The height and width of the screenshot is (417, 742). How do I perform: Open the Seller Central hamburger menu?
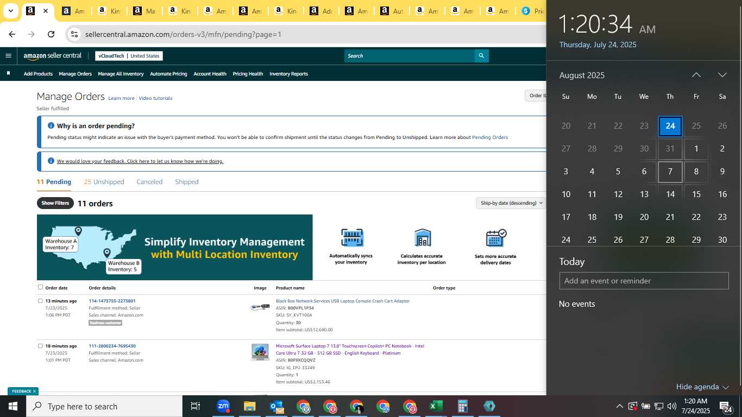[8, 55]
